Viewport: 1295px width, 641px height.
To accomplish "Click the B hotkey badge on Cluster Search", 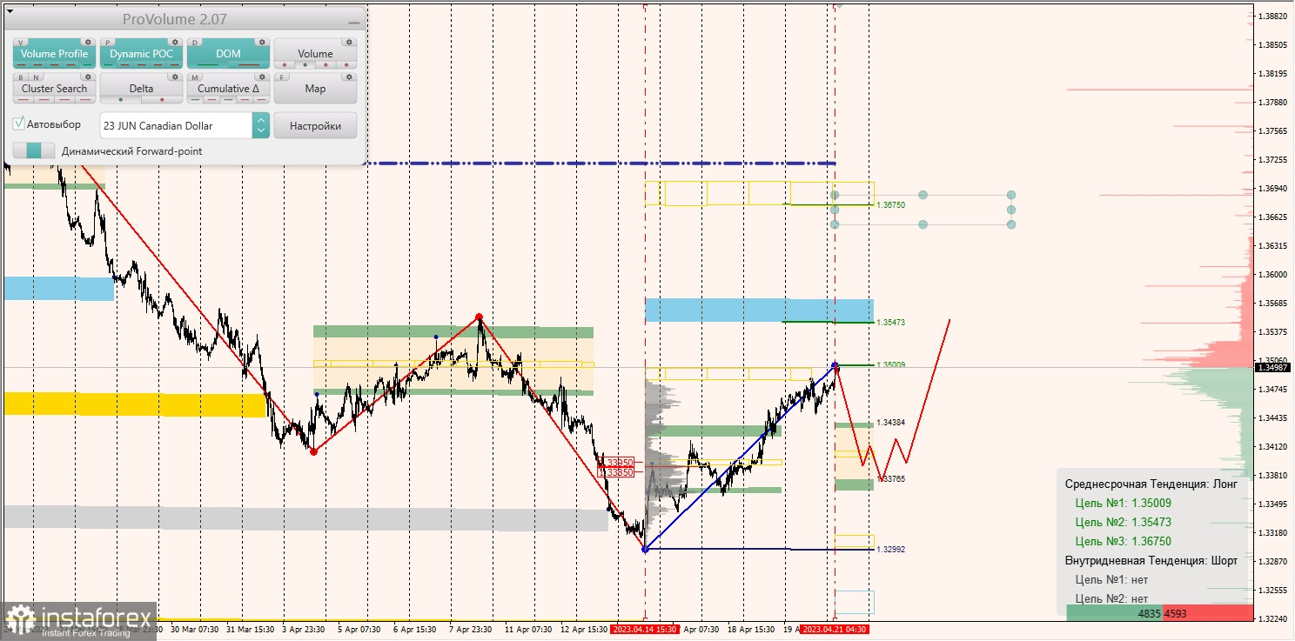I will click(21, 77).
